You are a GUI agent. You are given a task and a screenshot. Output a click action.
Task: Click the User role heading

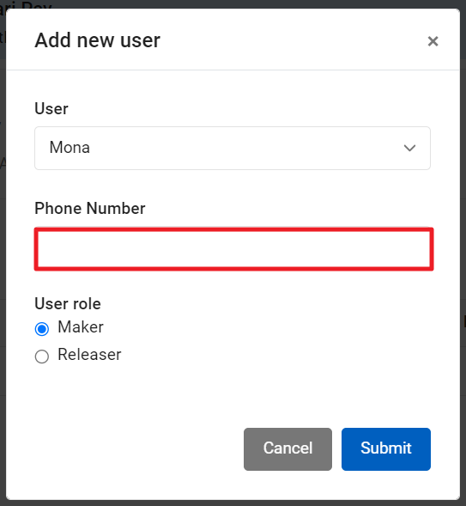tap(68, 303)
